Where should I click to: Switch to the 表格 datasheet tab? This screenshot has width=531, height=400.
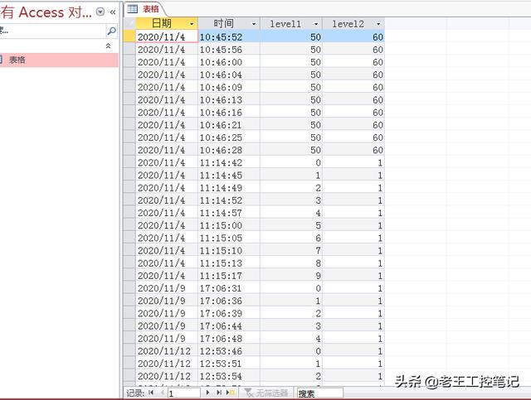tap(145, 9)
